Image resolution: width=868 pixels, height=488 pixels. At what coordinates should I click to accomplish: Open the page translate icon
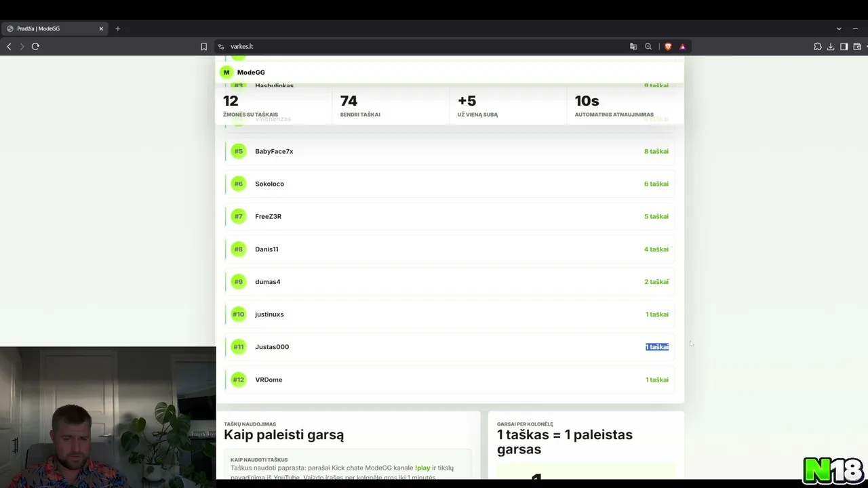tap(633, 47)
